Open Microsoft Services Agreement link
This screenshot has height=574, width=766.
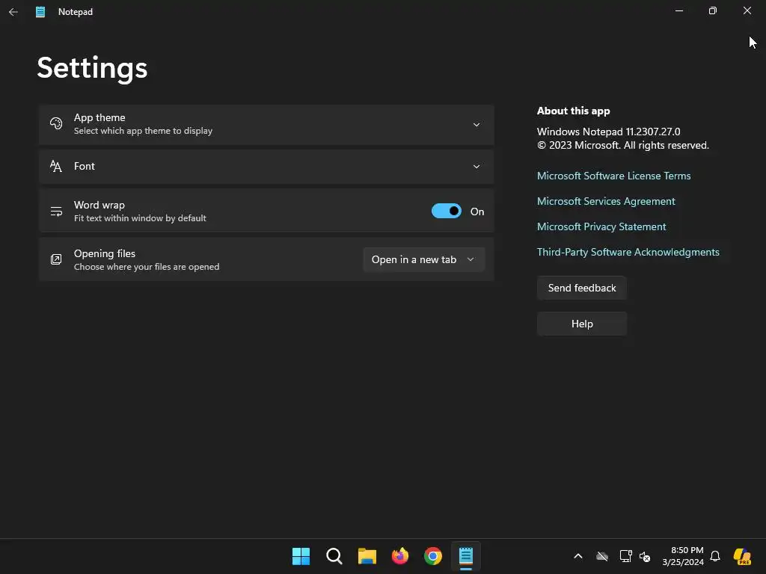(606, 201)
